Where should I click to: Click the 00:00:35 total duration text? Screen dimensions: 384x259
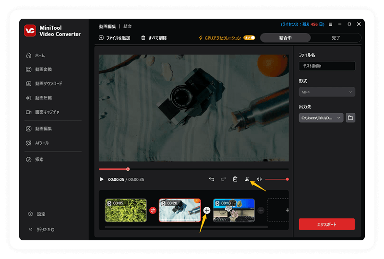pos(136,180)
